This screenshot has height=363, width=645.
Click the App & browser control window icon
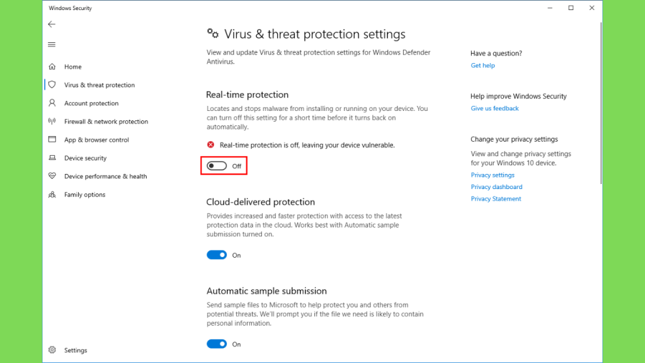click(52, 139)
